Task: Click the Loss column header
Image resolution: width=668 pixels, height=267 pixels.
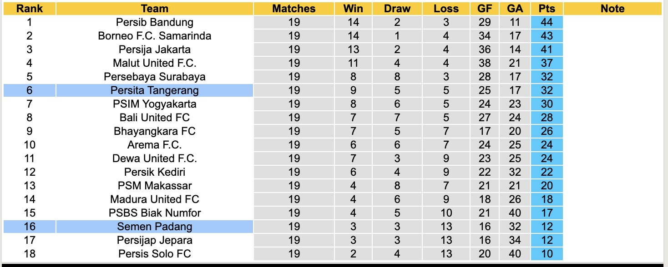Action: tap(446, 9)
